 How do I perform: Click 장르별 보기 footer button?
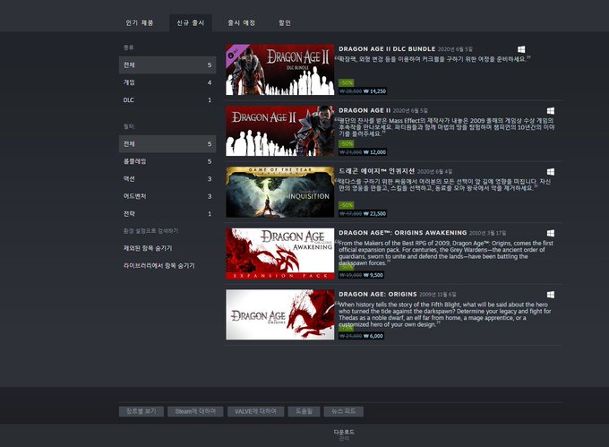coord(141,411)
